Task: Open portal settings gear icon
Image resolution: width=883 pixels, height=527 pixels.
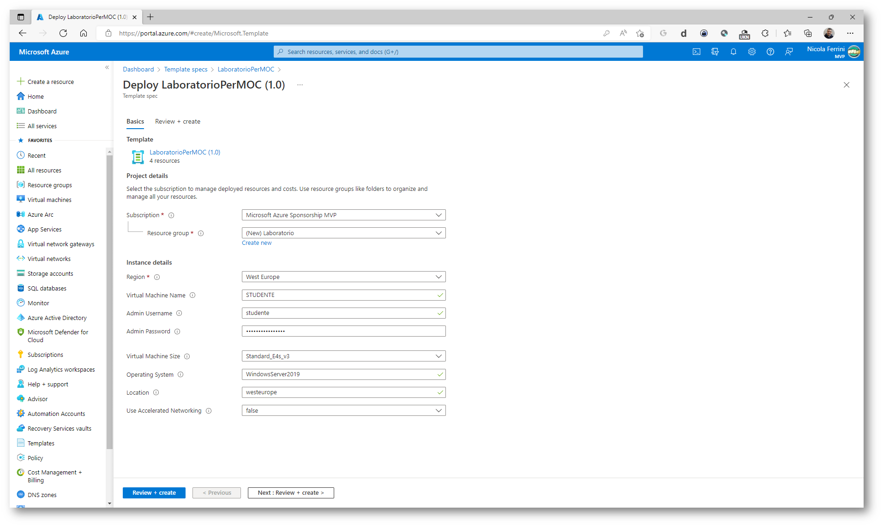Action: click(x=752, y=52)
